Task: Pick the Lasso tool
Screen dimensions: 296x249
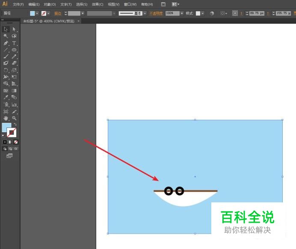Action: (x=14, y=36)
